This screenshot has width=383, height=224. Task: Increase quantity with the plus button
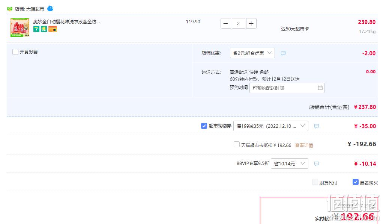(x=251, y=24)
